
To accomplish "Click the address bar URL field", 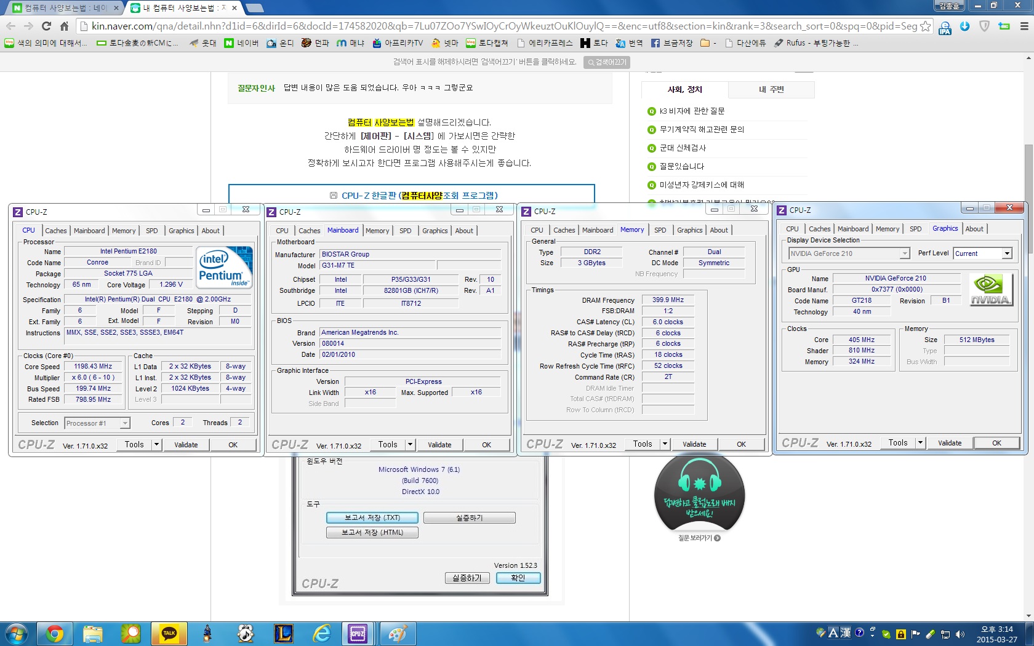I will (x=492, y=26).
